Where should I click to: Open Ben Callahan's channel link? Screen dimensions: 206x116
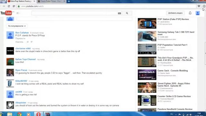pos(22,33)
